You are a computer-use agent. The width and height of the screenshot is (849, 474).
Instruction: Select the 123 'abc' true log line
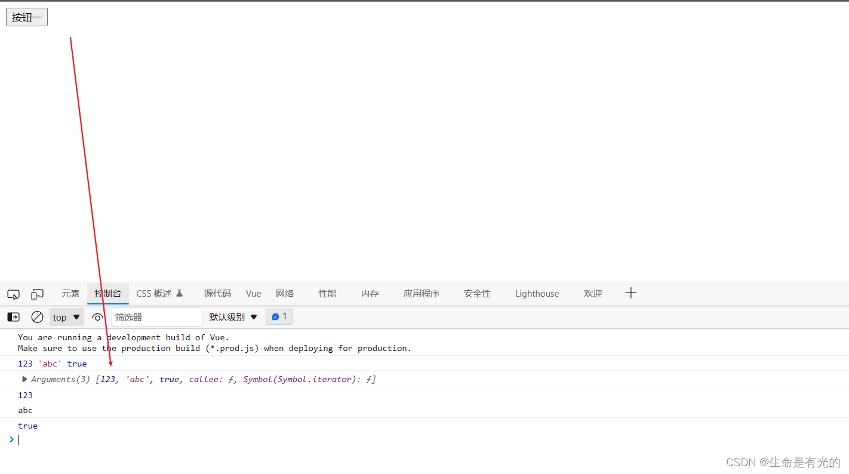53,364
